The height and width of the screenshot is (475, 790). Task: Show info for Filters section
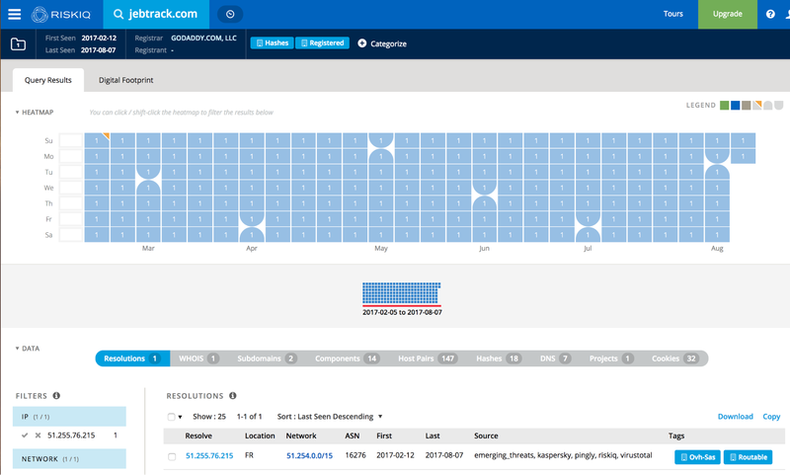point(56,396)
